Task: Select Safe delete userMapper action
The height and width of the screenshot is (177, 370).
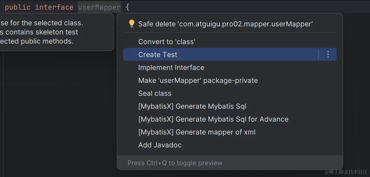Action: [x=225, y=24]
